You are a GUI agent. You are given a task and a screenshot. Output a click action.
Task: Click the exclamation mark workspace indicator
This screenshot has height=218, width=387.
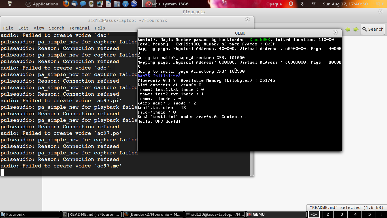click(382, 214)
